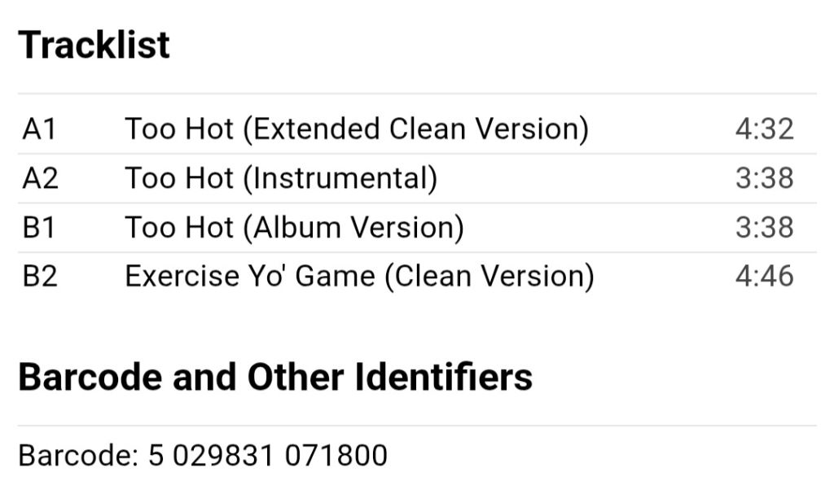Click the 4:32 duration

[x=764, y=129]
